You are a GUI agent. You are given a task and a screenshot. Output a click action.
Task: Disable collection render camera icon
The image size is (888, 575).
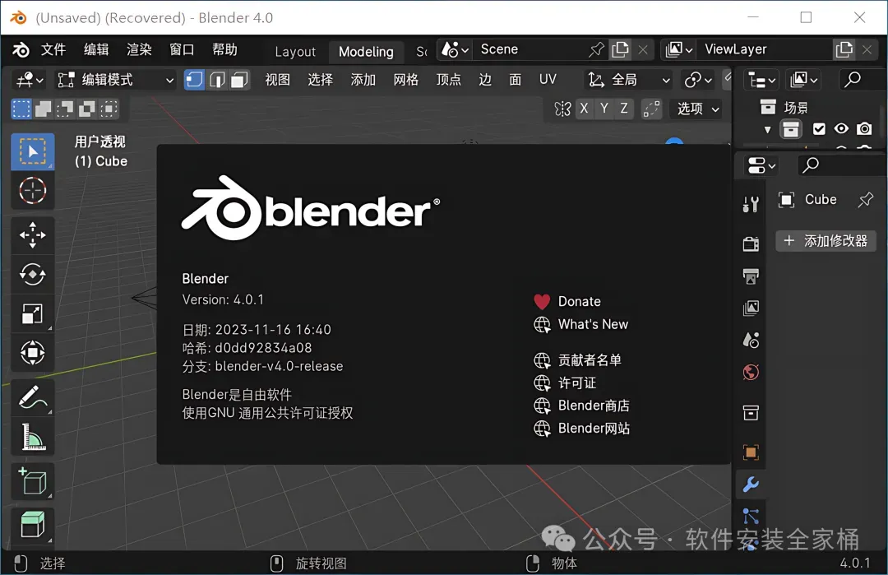[863, 129]
